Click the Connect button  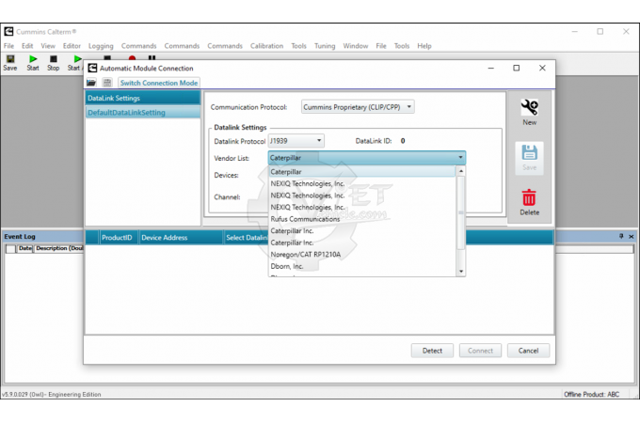click(480, 351)
